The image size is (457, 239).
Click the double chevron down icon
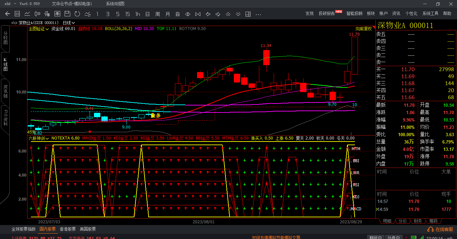(x=238, y=14)
